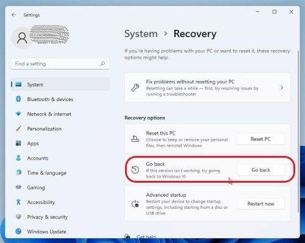Viewport: 305px width, 243px height.
Task: Click the wrench troubleshooter icon
Action: tap(135, 88)
